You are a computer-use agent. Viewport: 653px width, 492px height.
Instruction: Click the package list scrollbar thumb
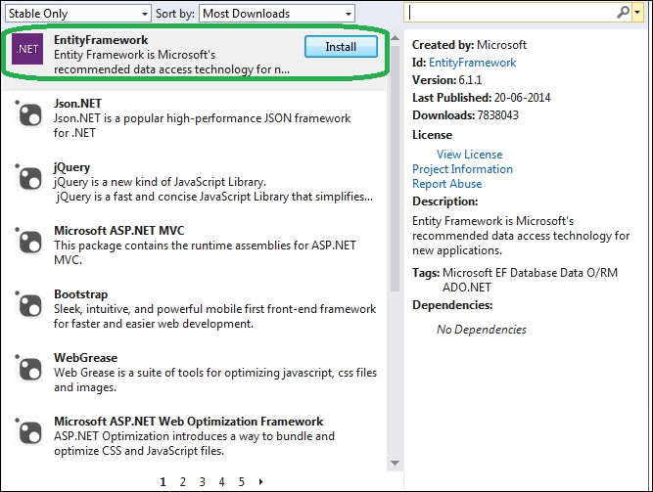click(x=396, y=168)
